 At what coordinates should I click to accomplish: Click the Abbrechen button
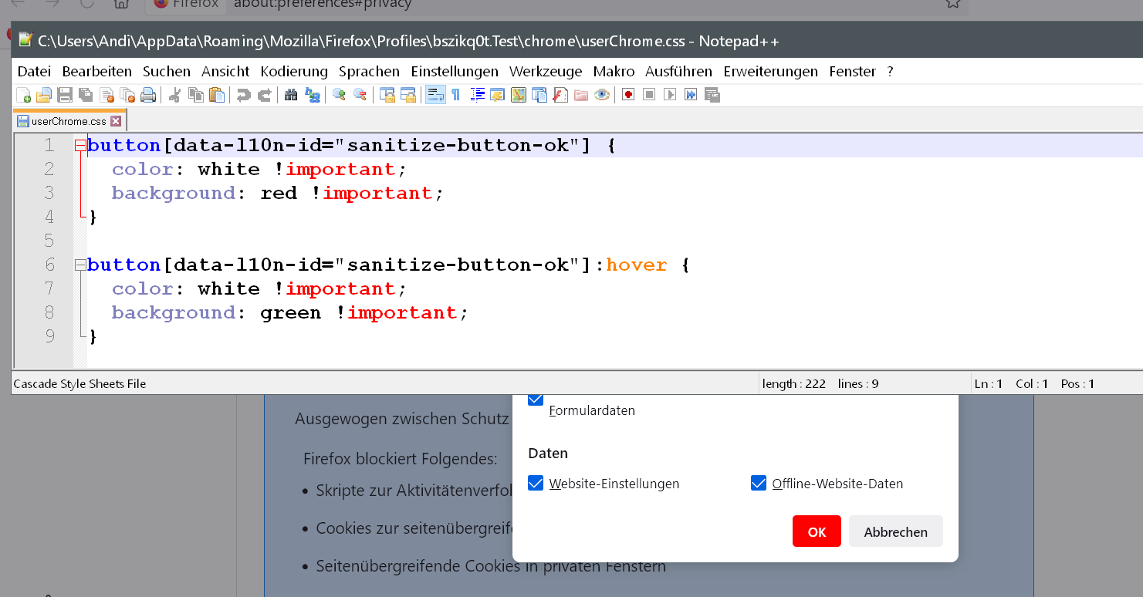895,531
